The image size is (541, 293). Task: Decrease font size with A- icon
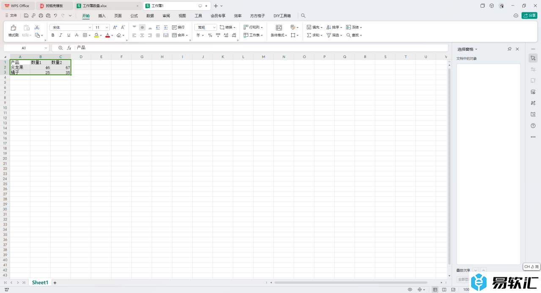coord(123,27)
